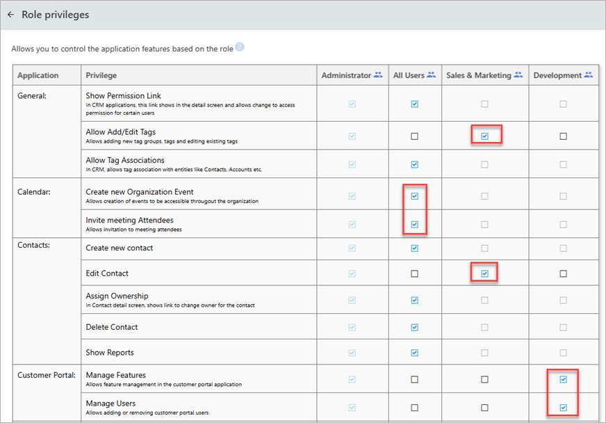Select the Show Permission Link privilege text
Viewport: 606px width, 423px height.
123,95
